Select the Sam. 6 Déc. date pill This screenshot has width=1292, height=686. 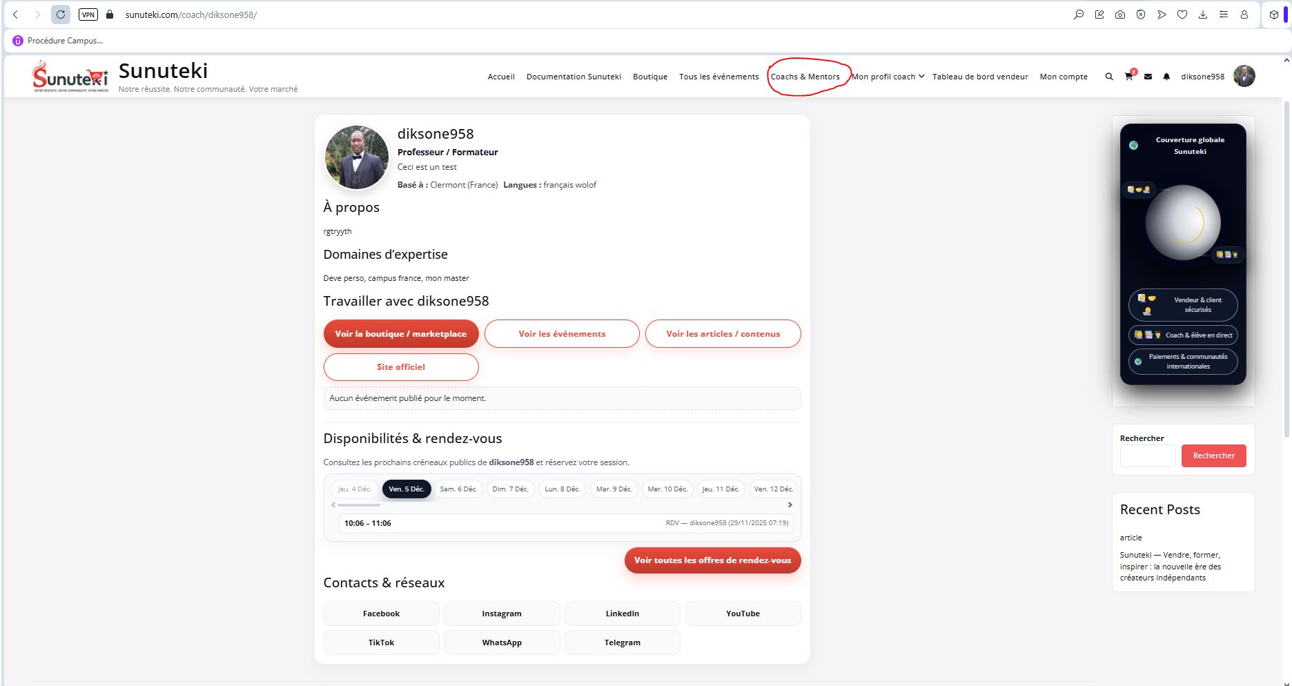coord(458,489)
